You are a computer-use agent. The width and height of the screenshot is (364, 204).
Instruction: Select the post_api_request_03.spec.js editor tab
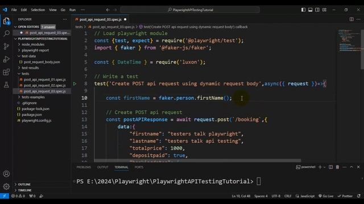tap(101, 19)
